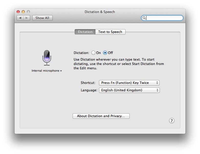Open the Shortcut dropdown menu
Image resolution: width=200 pixels, height=154 pixels.
tap(129, 83)
